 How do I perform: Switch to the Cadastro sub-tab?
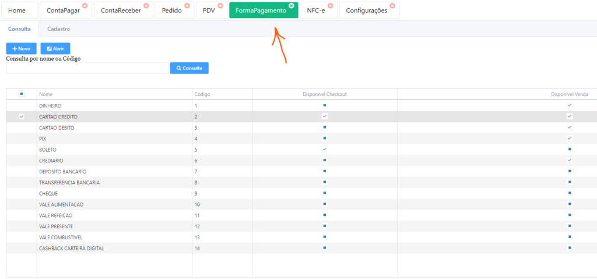58,29
